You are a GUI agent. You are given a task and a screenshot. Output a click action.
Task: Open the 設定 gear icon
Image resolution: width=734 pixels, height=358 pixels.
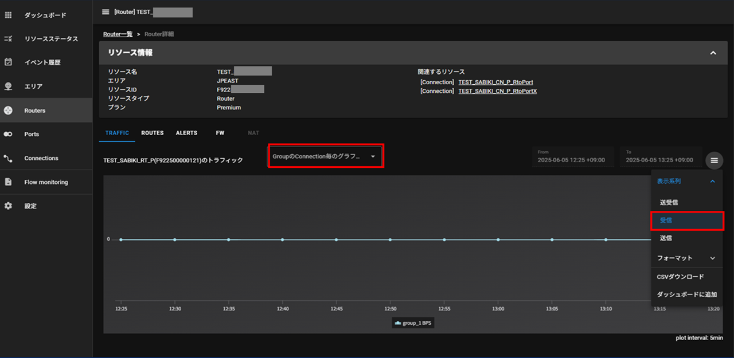8,206
